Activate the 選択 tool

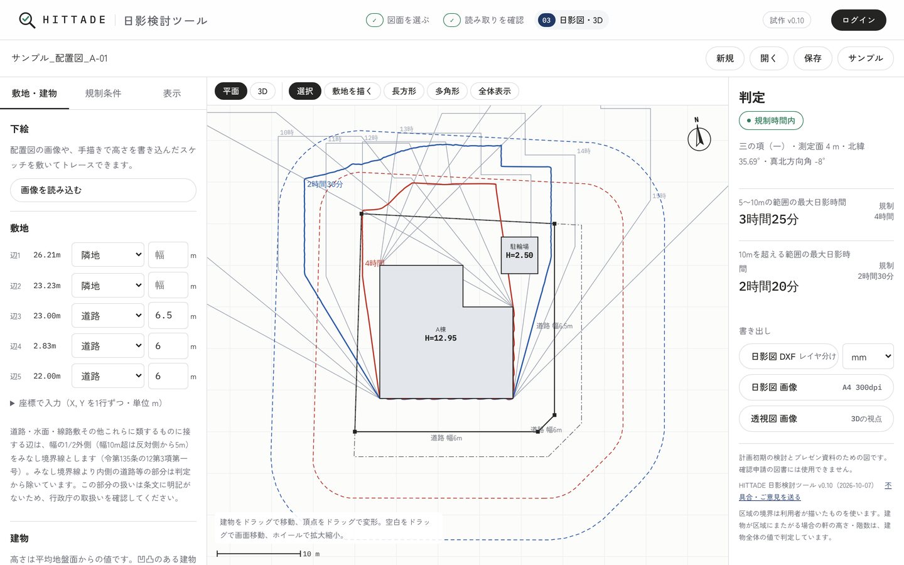(305, 91)
